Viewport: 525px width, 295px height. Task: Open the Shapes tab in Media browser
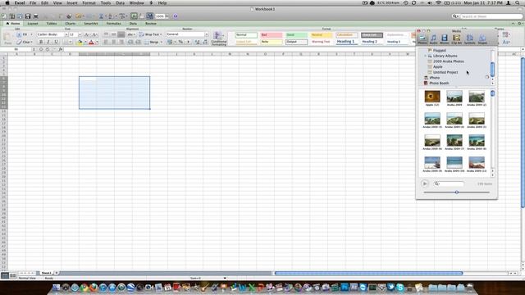click(482, 39)
